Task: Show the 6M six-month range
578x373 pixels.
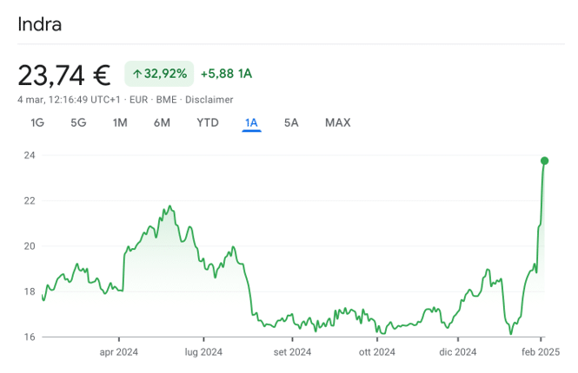Action: 162,122
